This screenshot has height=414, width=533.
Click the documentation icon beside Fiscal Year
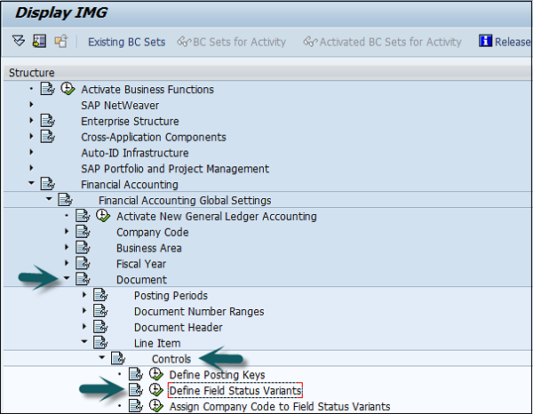tap(83, 264)
